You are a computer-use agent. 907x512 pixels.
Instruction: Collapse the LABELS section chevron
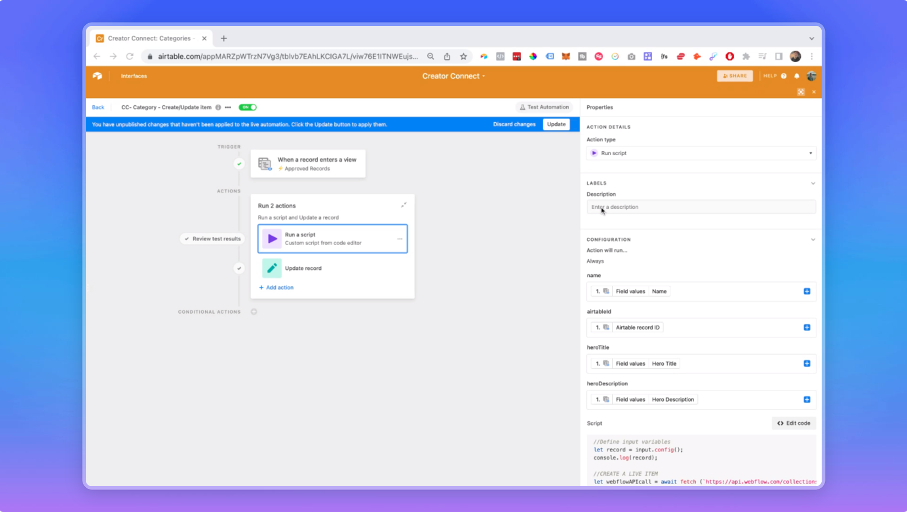813,183
